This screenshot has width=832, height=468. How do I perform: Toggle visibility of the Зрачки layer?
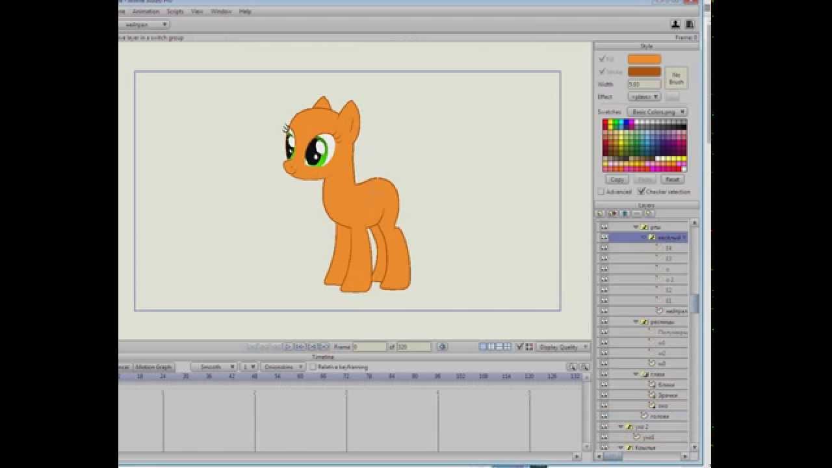tap(604, 395)
